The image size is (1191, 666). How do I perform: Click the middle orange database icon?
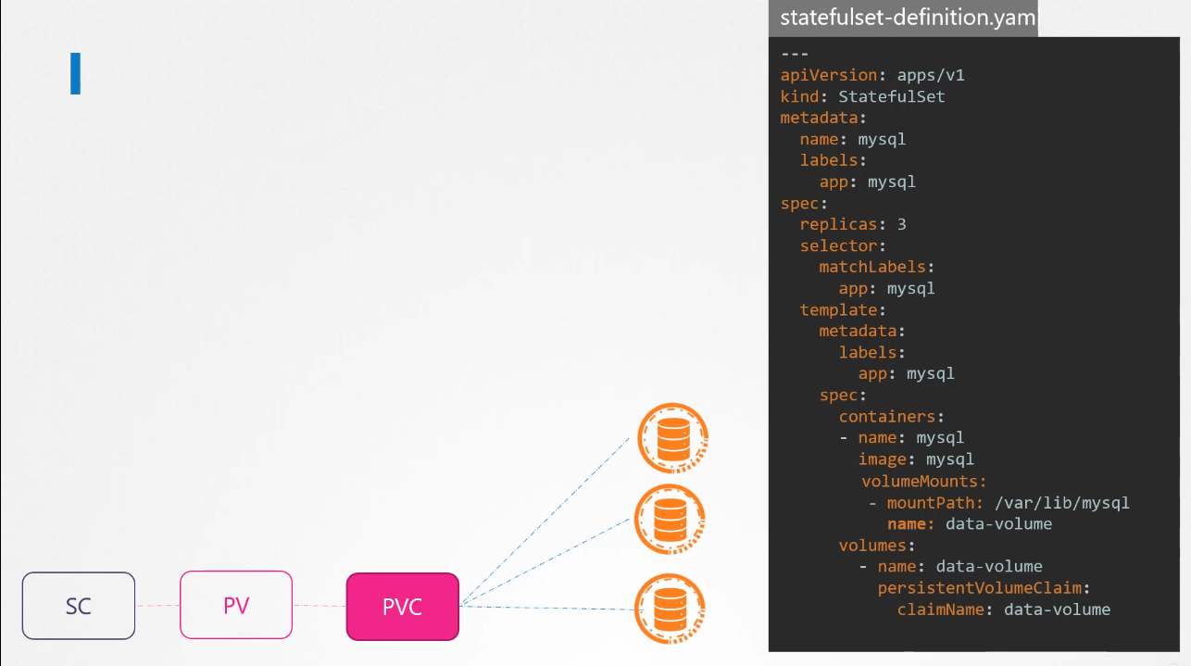click(670, 520)
